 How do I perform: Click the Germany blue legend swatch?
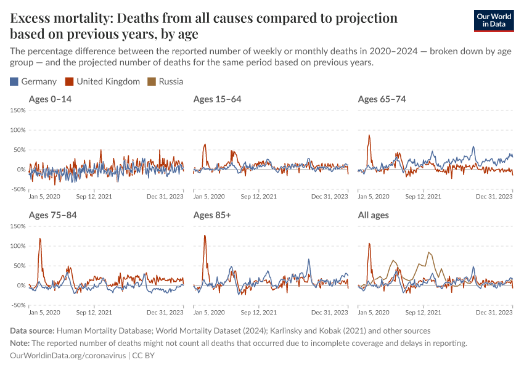(14, 81)
